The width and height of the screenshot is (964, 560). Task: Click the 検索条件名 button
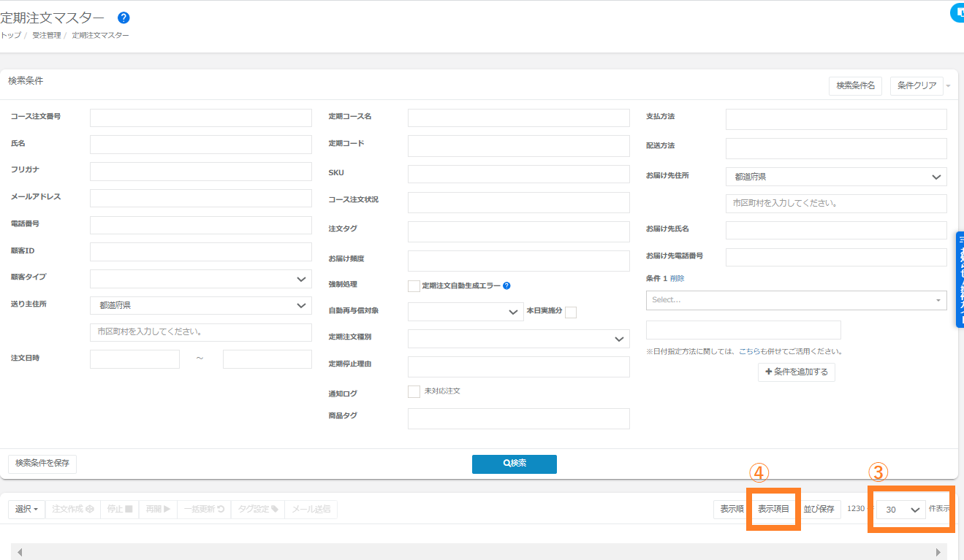pyautogui.click(x=856, y=86)
